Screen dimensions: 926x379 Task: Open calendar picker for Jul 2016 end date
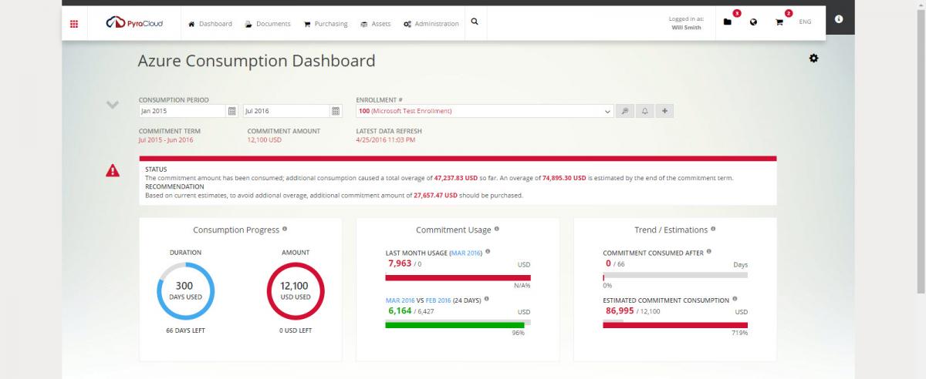336,111
